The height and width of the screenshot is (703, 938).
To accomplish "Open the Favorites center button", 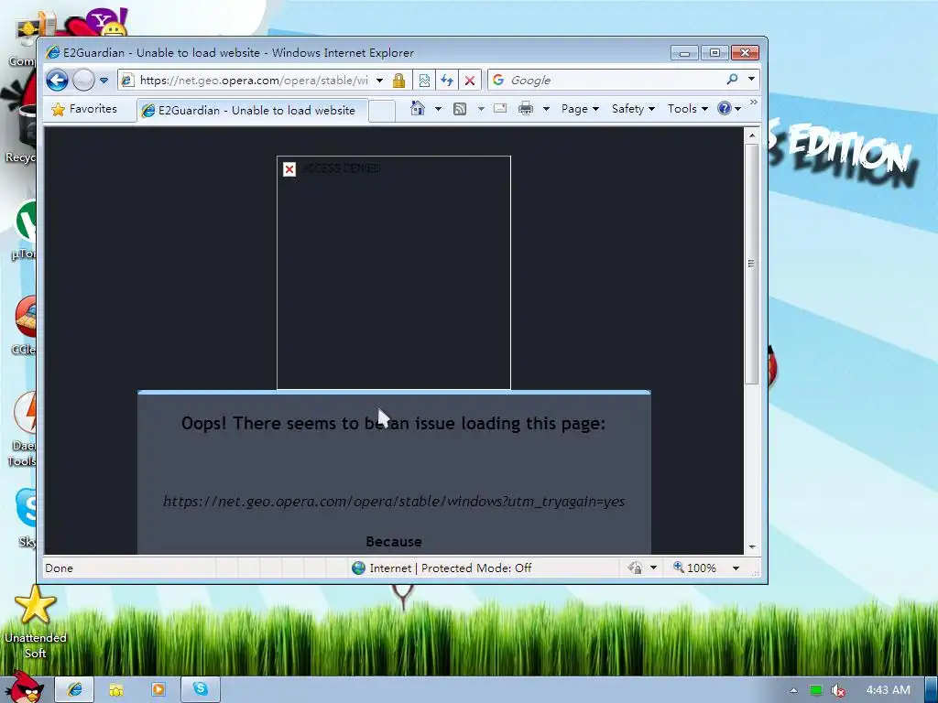I will pyautogui.click(x=85, y=109).
